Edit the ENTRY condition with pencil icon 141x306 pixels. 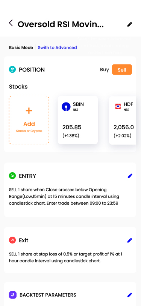(x=130, y=176)
